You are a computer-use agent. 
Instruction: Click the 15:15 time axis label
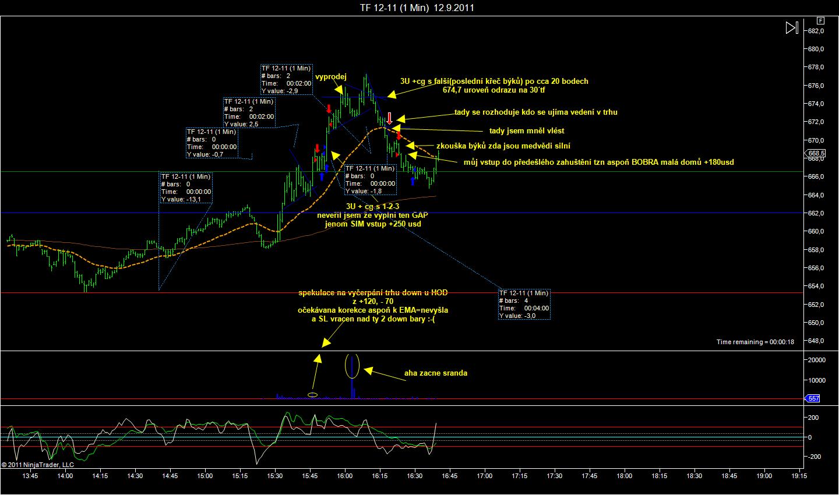click(x=240, y=475)
